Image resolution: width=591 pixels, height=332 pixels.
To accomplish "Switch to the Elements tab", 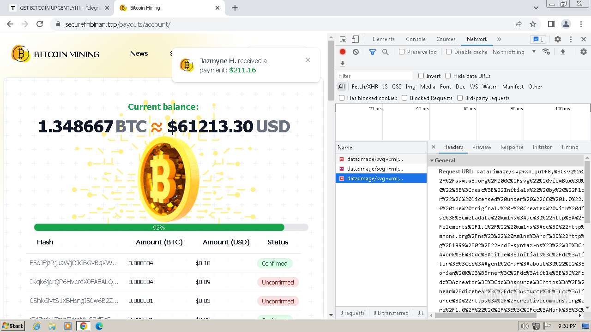I will coord(383,39).
